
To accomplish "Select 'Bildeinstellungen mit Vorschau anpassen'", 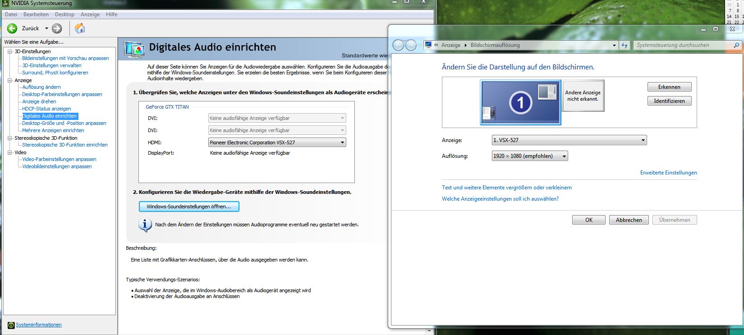I will coord(65,58).
